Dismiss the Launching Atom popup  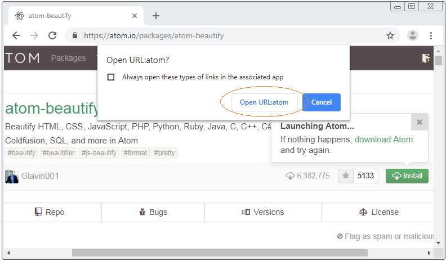coord(420,122)
